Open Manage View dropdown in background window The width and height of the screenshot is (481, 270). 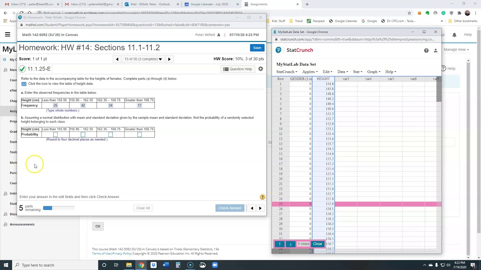point(456,49)
